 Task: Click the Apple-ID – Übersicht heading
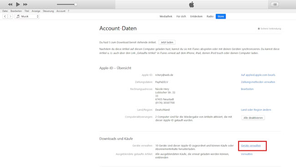(x=115, y=68)
